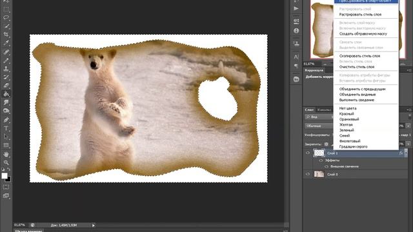Choose Растрировать стиль слоя in context menu

point(360,14)
